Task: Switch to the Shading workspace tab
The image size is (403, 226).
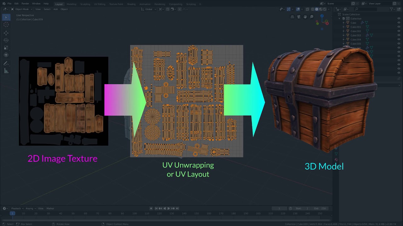Action: point(131,4)
